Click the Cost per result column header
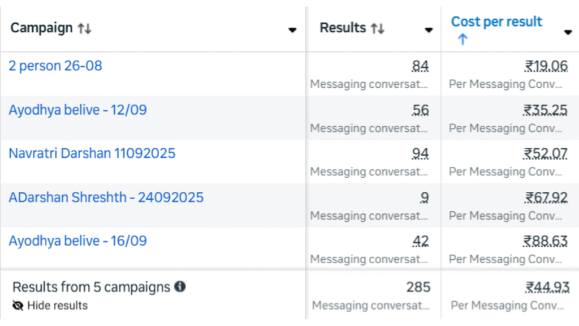The height and width of the screenshot is (326, 579). (496, 22)
